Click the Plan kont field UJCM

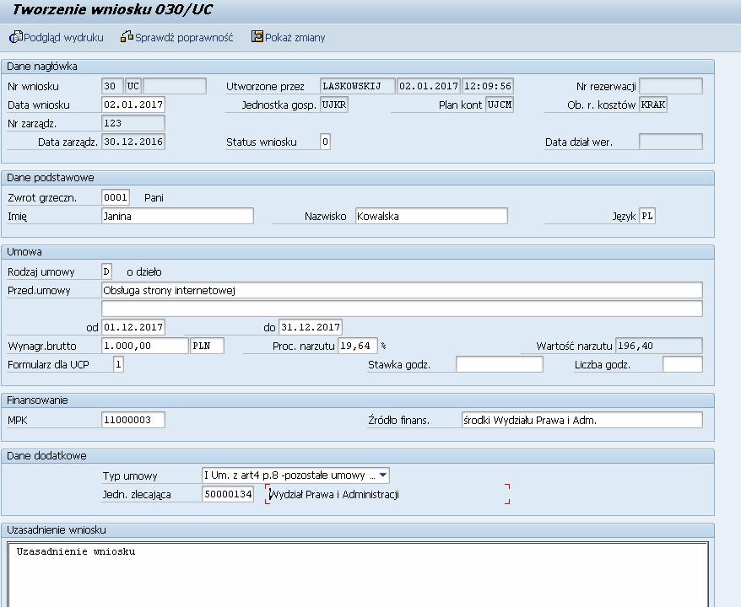[500, 105]
